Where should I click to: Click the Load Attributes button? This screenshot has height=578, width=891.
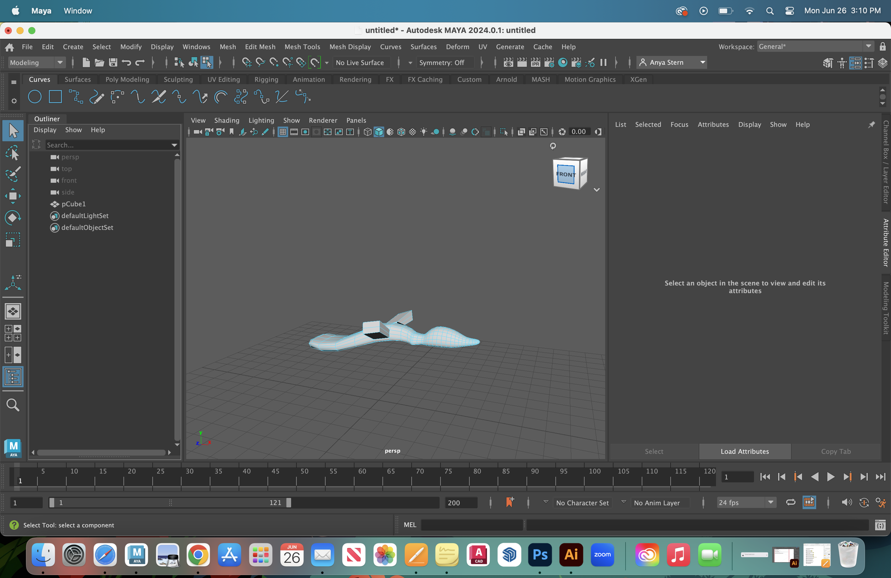tap(744, 451)
